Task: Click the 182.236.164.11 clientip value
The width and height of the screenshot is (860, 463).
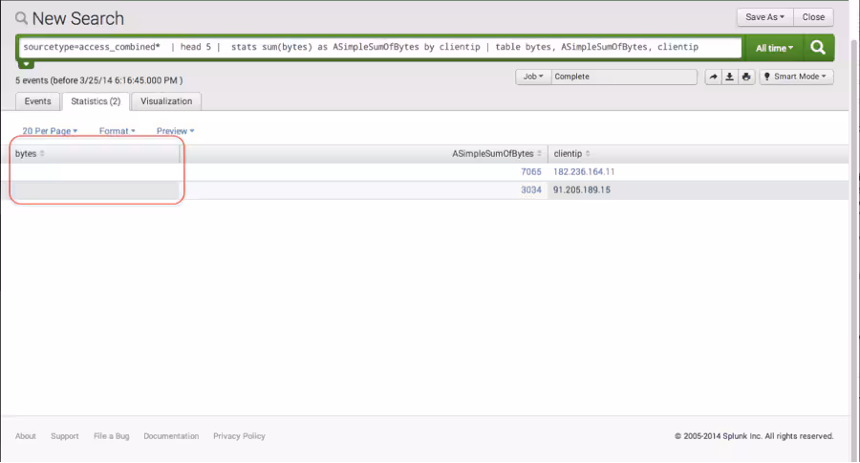Action: click(584, 172)
